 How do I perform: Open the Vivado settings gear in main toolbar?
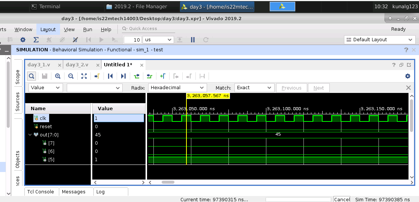(23, 40)
